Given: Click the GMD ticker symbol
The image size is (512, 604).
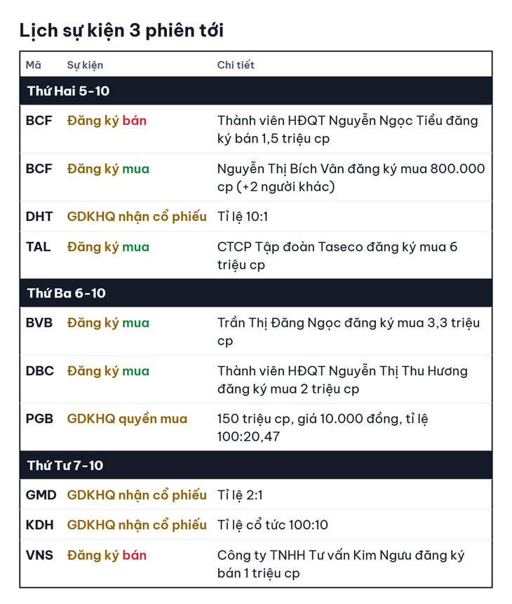Looking at the screenshot, I should click(x=41, y=495).
